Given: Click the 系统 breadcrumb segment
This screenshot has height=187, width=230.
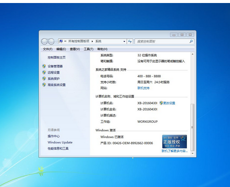Looking at the screenshot, I should (98, 41).
